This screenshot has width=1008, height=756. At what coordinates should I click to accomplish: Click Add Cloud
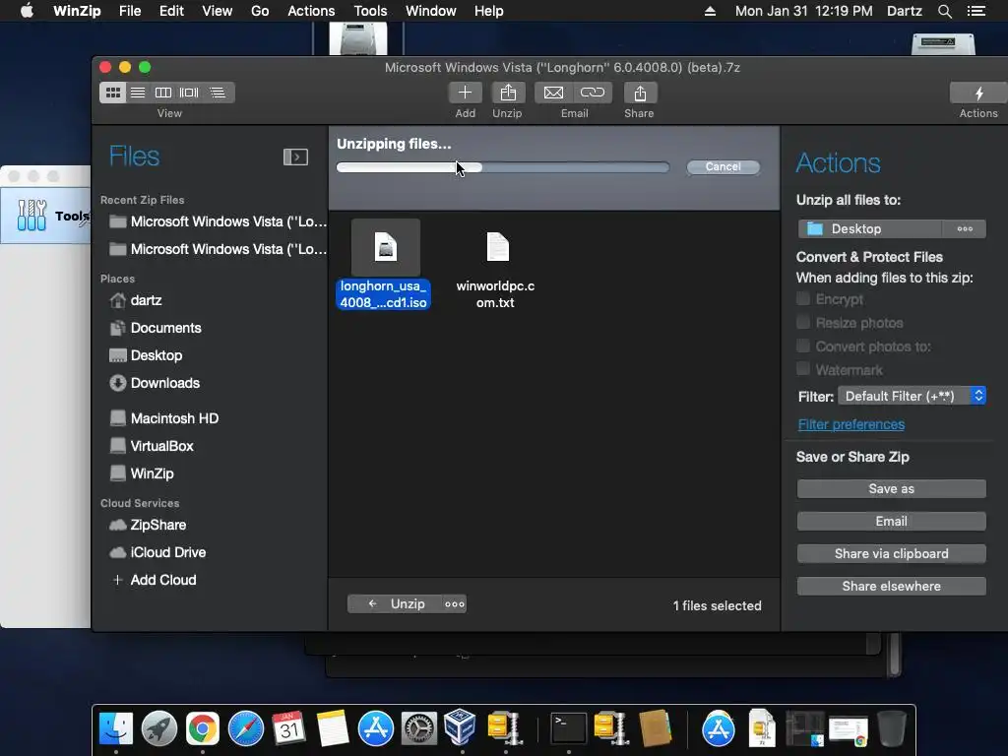tap(155, 581)
